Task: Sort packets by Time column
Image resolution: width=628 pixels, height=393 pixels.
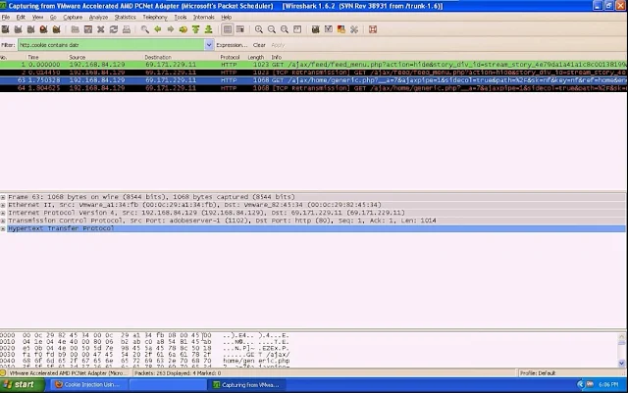Action: point(32,57)
